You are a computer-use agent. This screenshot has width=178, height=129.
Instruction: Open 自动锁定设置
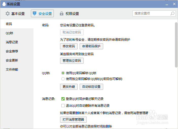click(x=91, y=87)
